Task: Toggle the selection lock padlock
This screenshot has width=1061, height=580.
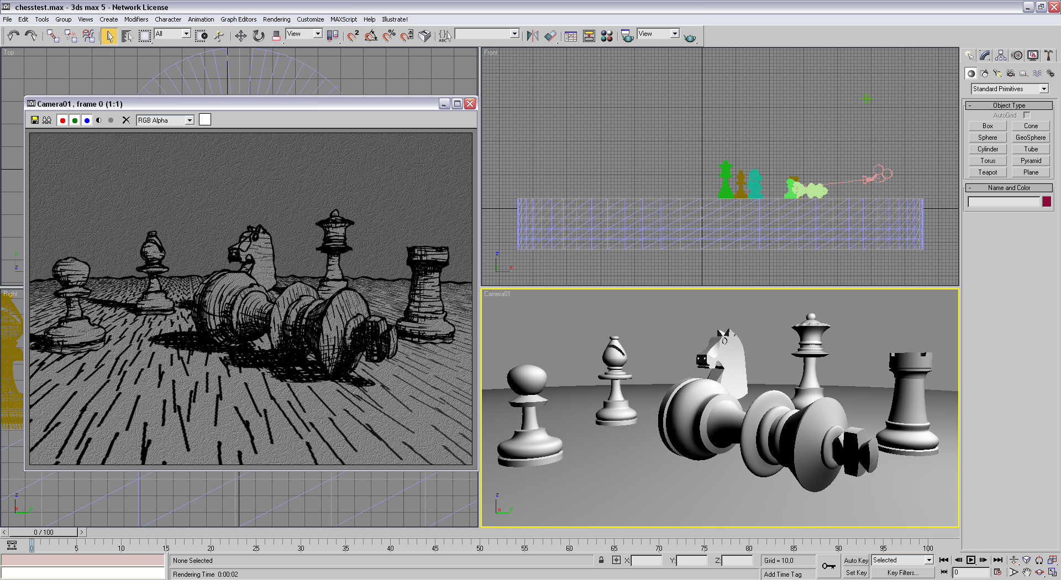Action: coord(601,560)
